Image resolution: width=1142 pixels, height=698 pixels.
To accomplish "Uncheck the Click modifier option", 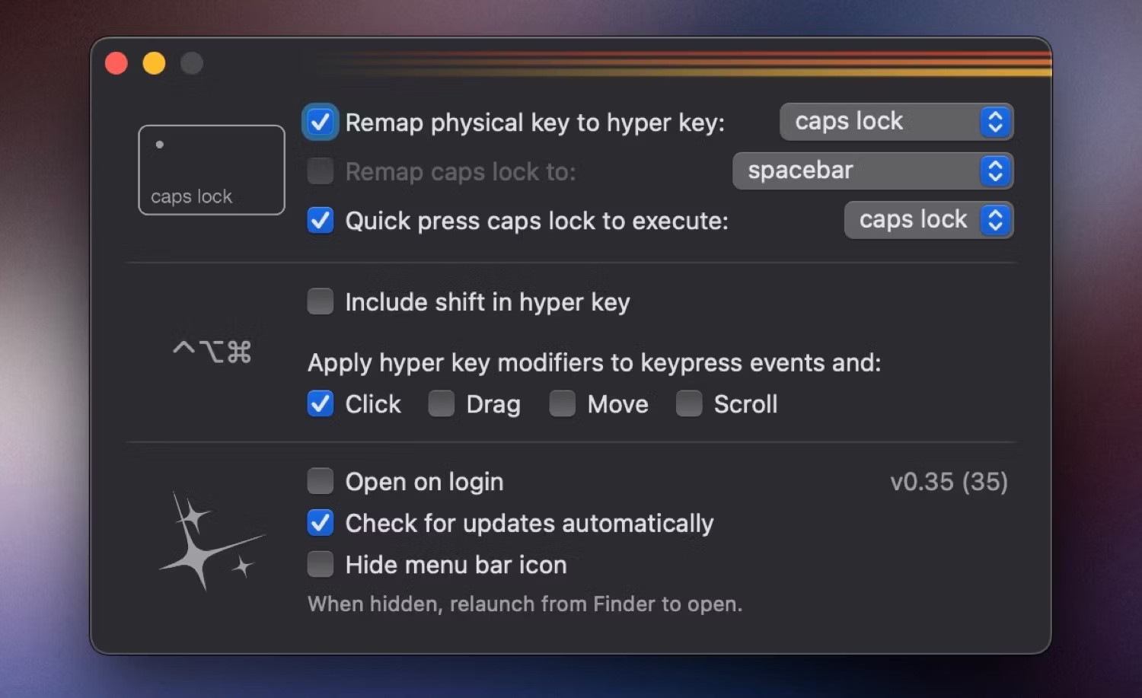I will pos(320,403).
